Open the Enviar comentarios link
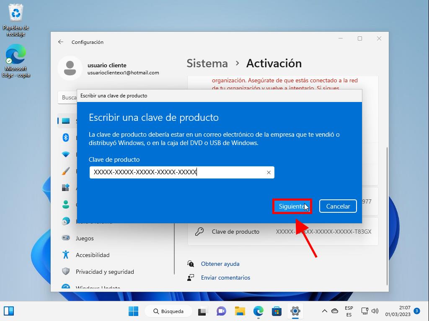The width and height of the screenshot is (429, 321). (225, 278)
